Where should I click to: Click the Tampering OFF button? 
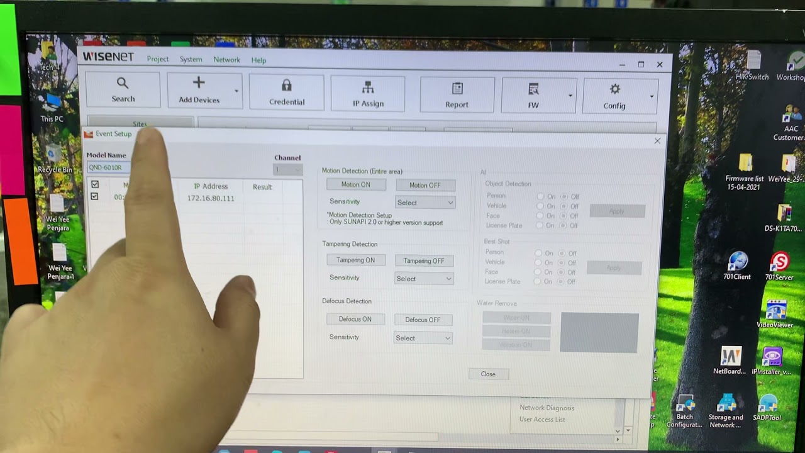[424, 260]
